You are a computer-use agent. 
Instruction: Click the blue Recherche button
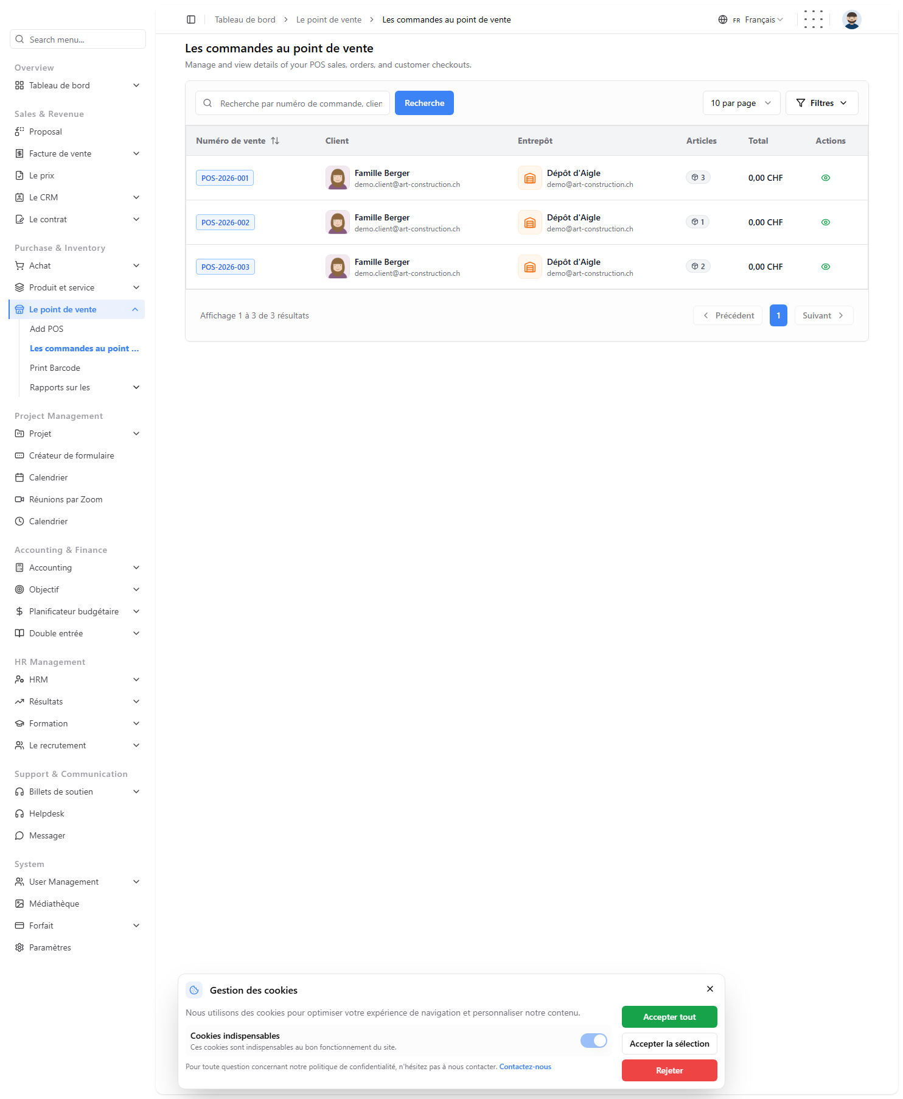coord(424,103)
